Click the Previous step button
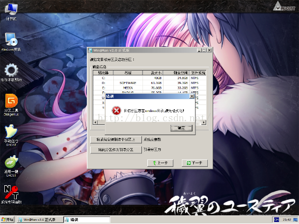The height and width of the screenshot is (224, 299). 160,163
